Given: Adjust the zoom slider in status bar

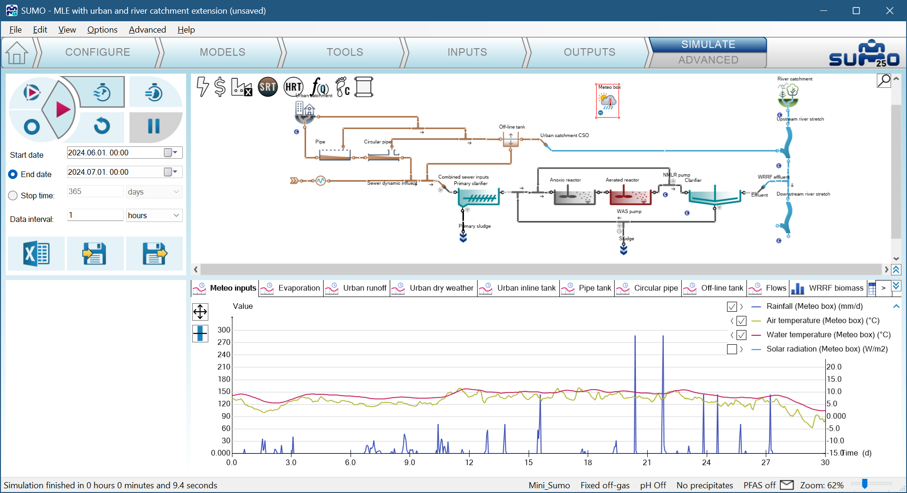Looking at the screenshot, I should pyautogui.click(x=864, y=484).
